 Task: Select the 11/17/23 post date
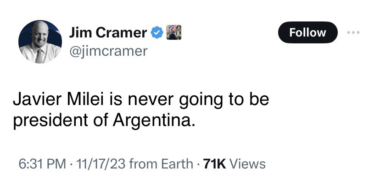click(101, 164)
